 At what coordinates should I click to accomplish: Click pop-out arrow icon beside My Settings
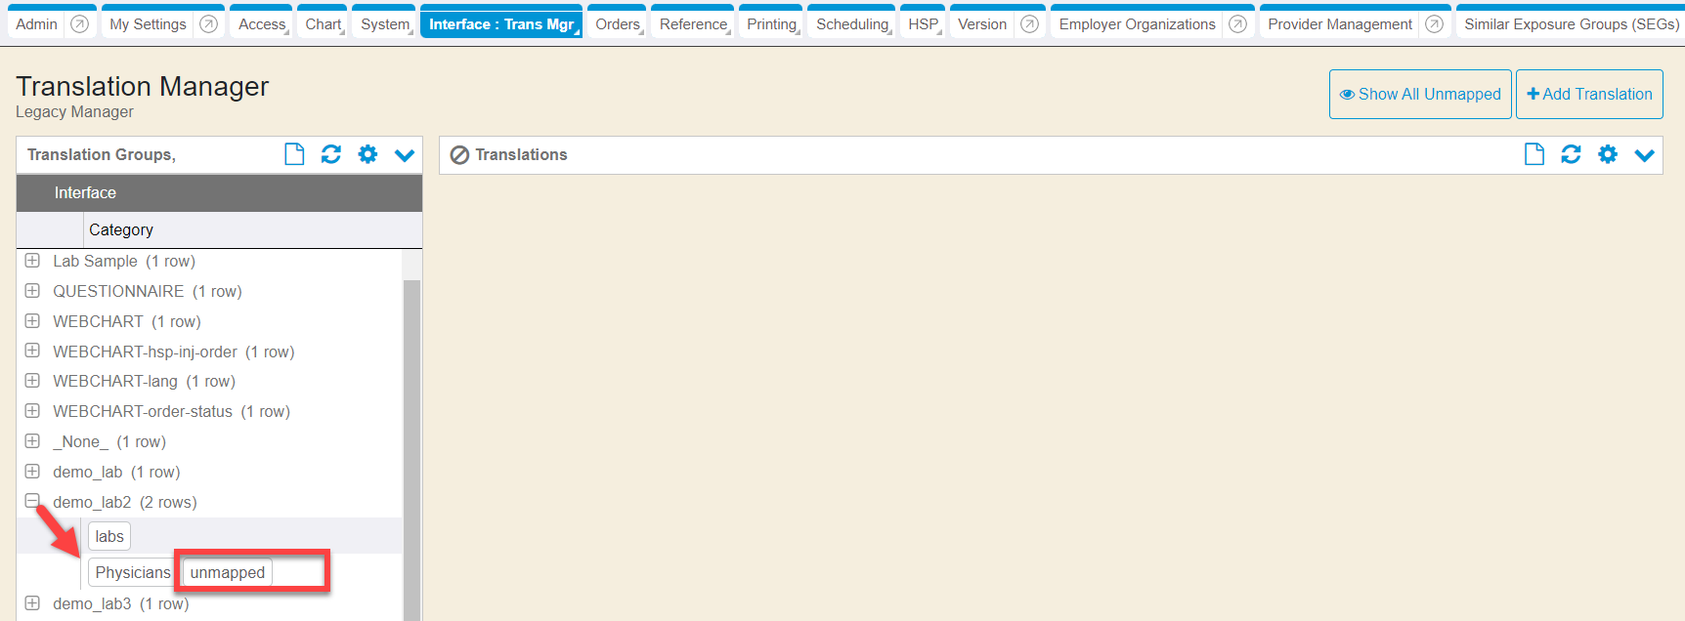coord(208,24)
